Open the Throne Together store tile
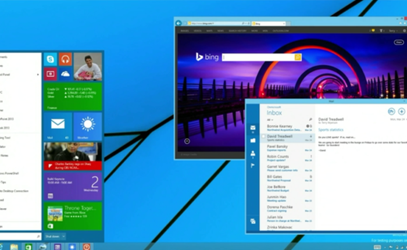 (73, 216)
